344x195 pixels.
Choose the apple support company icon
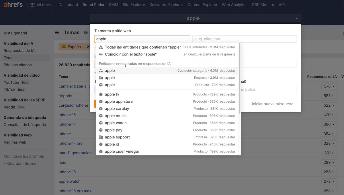(x=101, y=137)
